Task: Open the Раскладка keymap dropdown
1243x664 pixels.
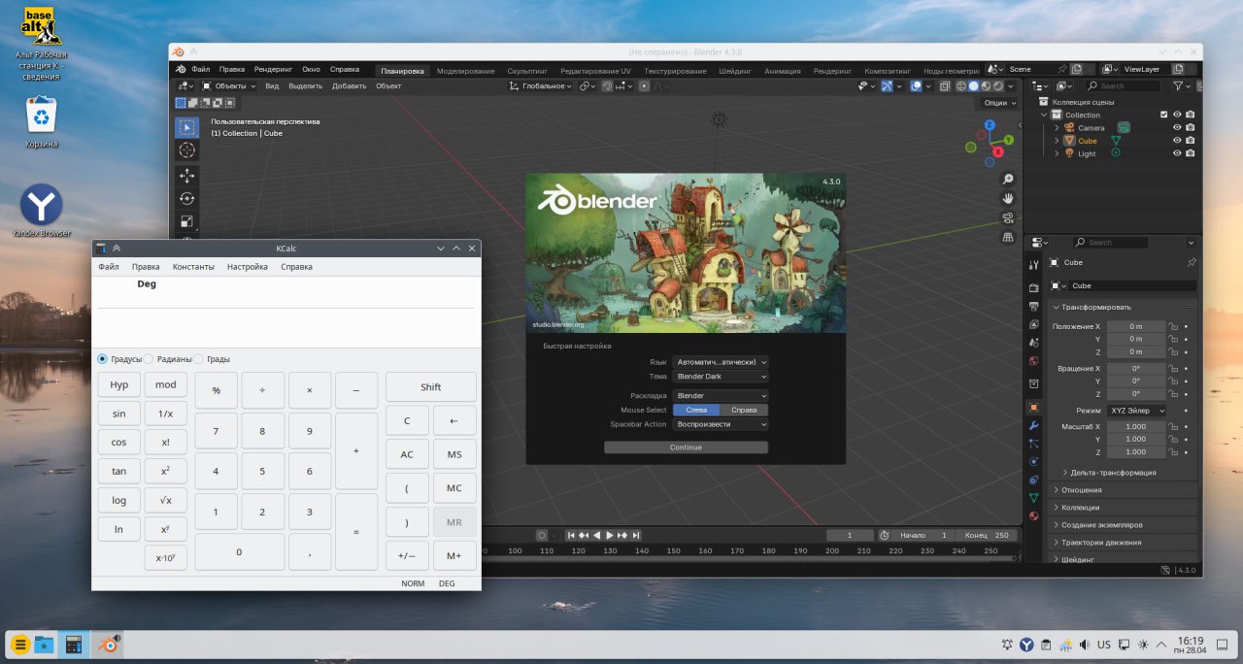Action: click(x=720, y=395)
